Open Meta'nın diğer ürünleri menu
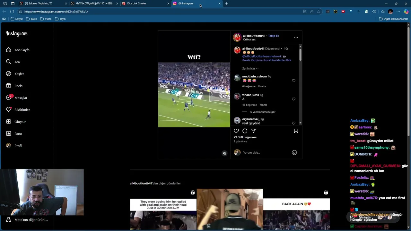The width and height of the screenshot is (411, 231). pyautogui.click(x=27, y=220)
